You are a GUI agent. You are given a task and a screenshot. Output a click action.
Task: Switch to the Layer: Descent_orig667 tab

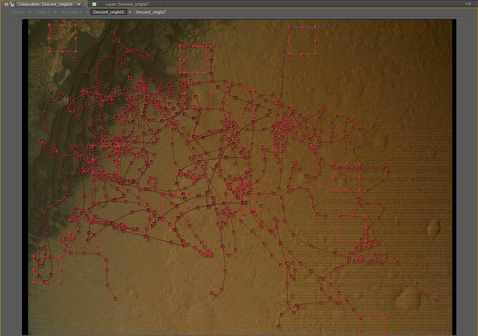tap(127, 4)
